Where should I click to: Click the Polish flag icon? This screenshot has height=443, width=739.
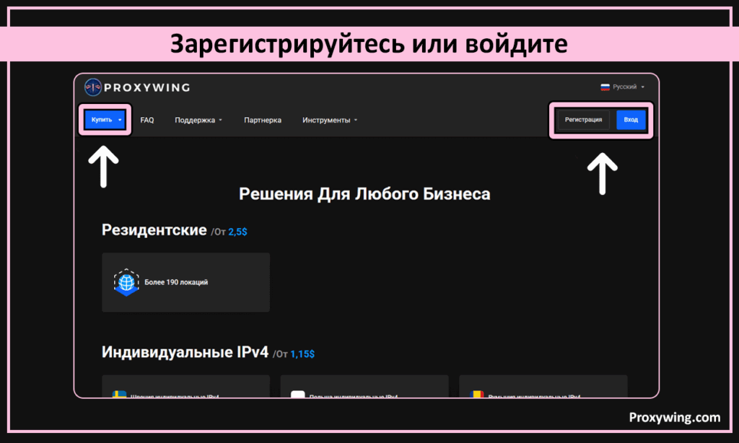tap(298, 394)
